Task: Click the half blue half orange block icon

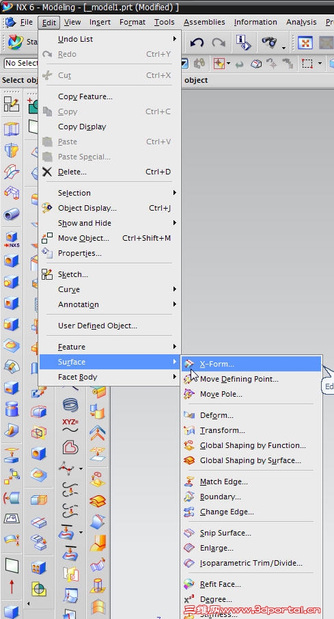Action: pos(39,500)
